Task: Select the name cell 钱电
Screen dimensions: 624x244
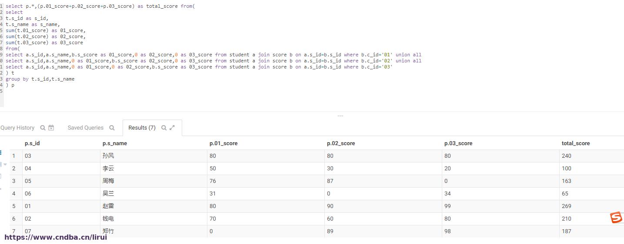Action: [108, 219]
